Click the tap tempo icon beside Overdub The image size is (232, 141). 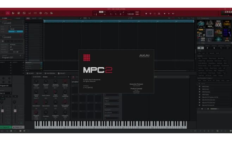pyautogui.click(x=159, y=14)
